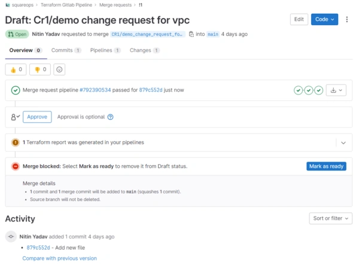The image size is (356, 264).
Task: Click the Mark as ready button
Action: point(326,166)
